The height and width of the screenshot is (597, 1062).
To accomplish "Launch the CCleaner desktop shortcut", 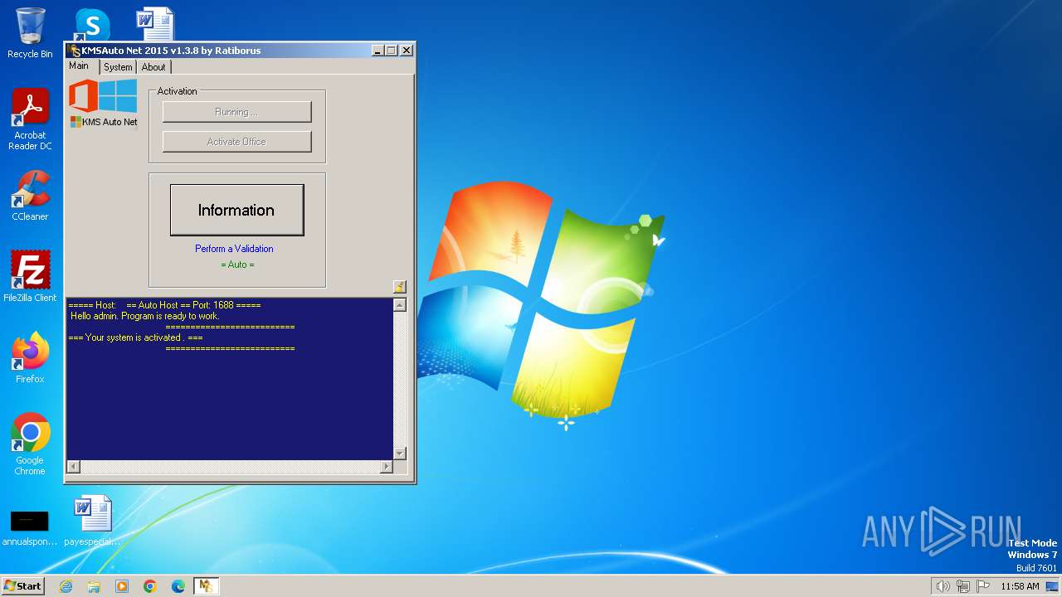I will pos(30,196).
